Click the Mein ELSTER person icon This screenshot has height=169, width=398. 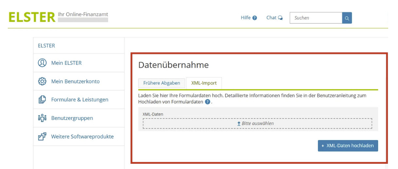(x=42, y=63)
